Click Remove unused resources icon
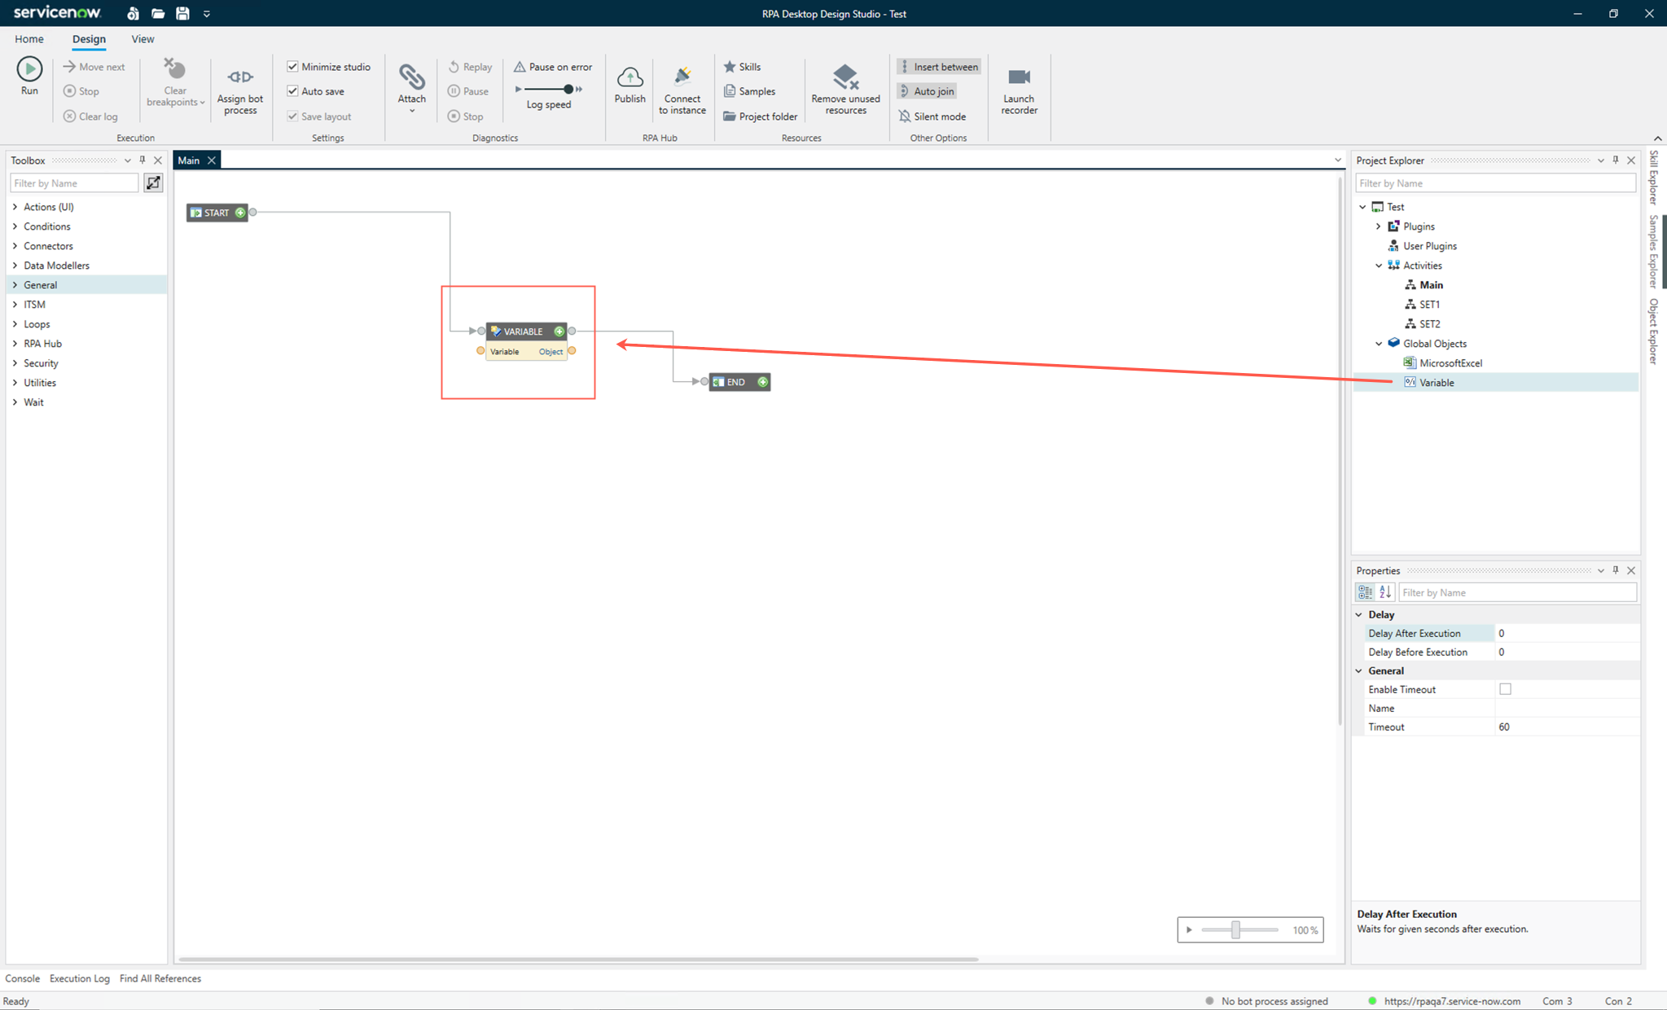This screenshot has width=1667, height=1010. [x=845, y=77]
